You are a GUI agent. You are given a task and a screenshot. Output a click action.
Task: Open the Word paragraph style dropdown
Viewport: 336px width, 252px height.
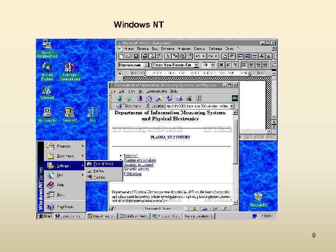coord(146,65)
